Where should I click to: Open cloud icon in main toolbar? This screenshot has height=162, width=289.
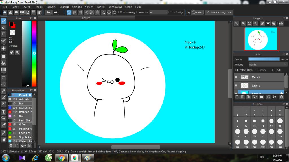(5, 12)
